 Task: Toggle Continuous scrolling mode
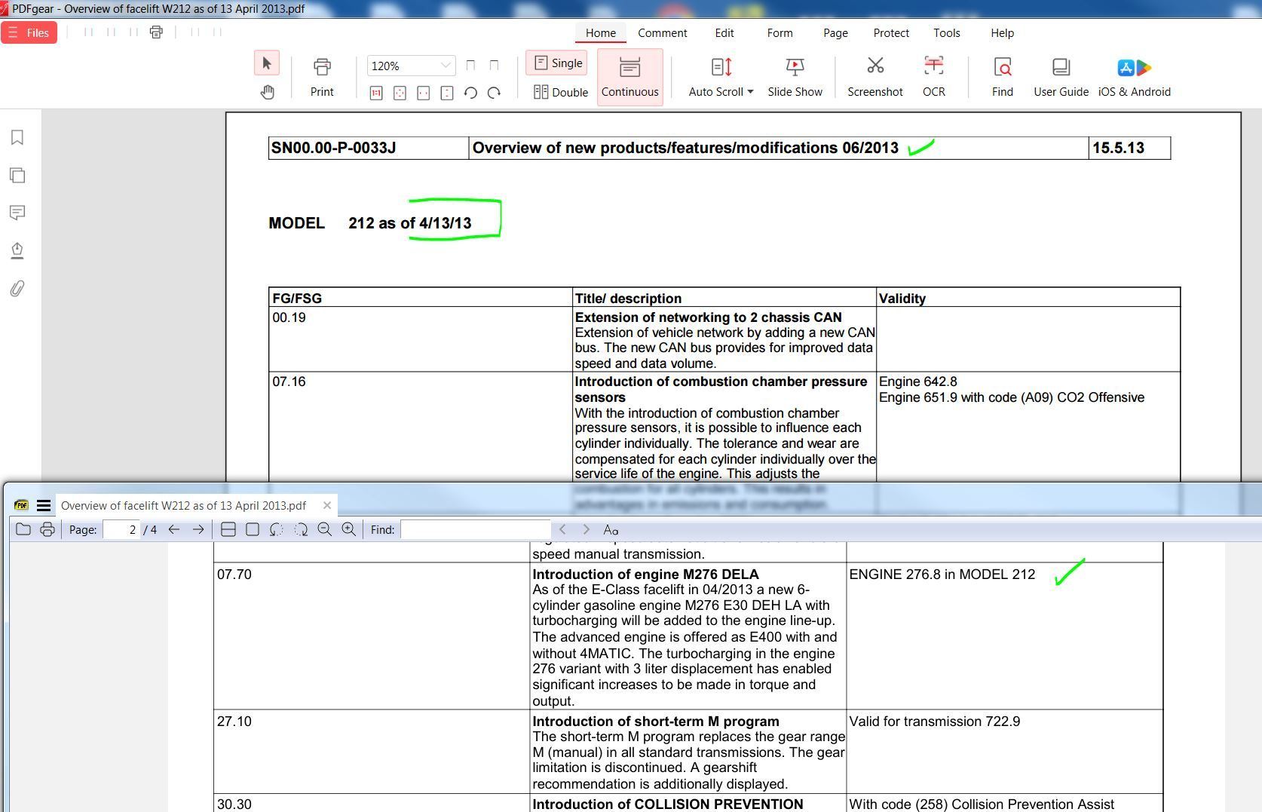pyautogui.click(x=629, y=77)
